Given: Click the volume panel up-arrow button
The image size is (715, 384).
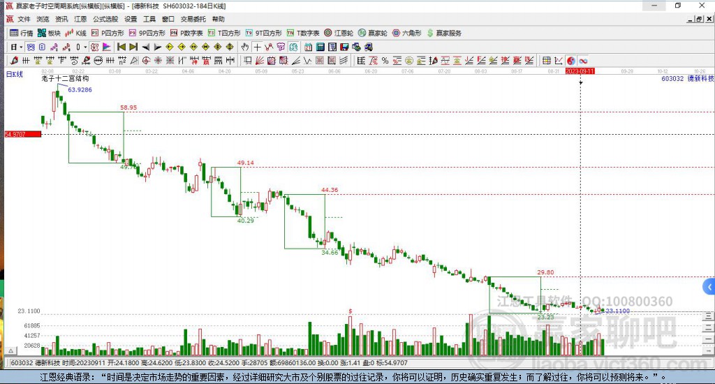Looking at the screenshot, I should coord(11,350).
